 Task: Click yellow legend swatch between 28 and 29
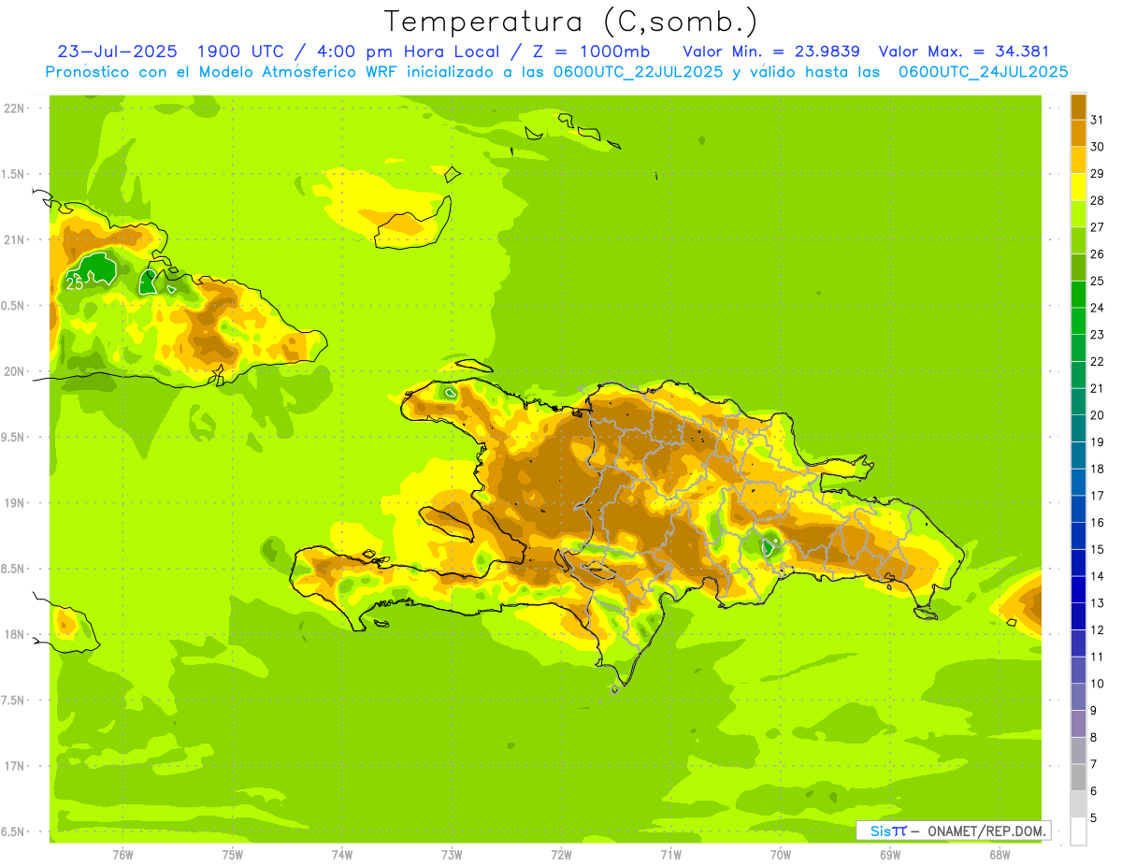tap(1078, 187)
